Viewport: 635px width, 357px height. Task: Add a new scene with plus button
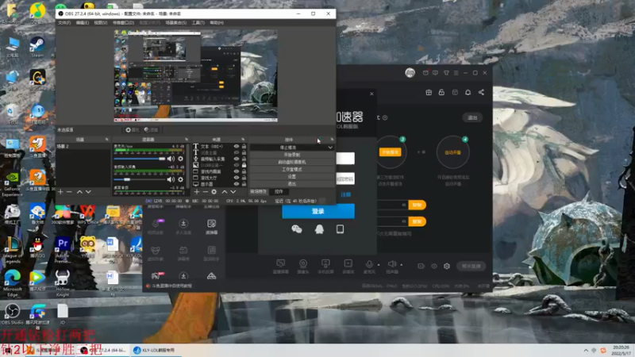pos(60,192)
